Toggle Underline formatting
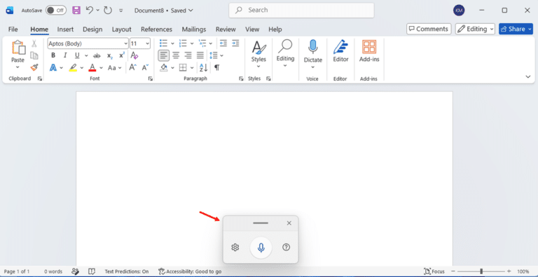538x277 pixels. (77, 55)
